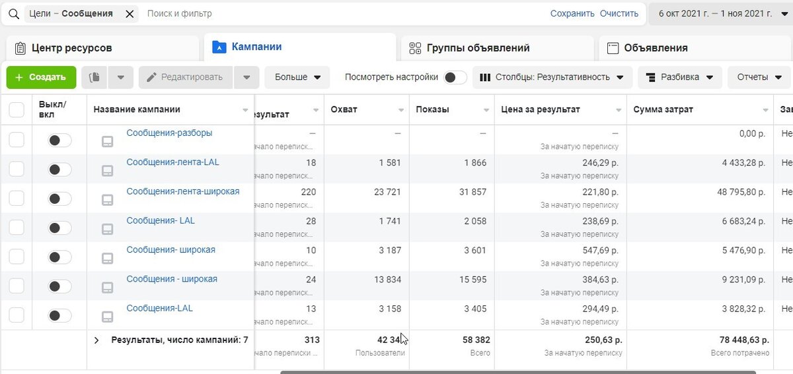Toggle Посмотреть настройки switch
This screenshot has height=374, width=793.
click(455, 77)
